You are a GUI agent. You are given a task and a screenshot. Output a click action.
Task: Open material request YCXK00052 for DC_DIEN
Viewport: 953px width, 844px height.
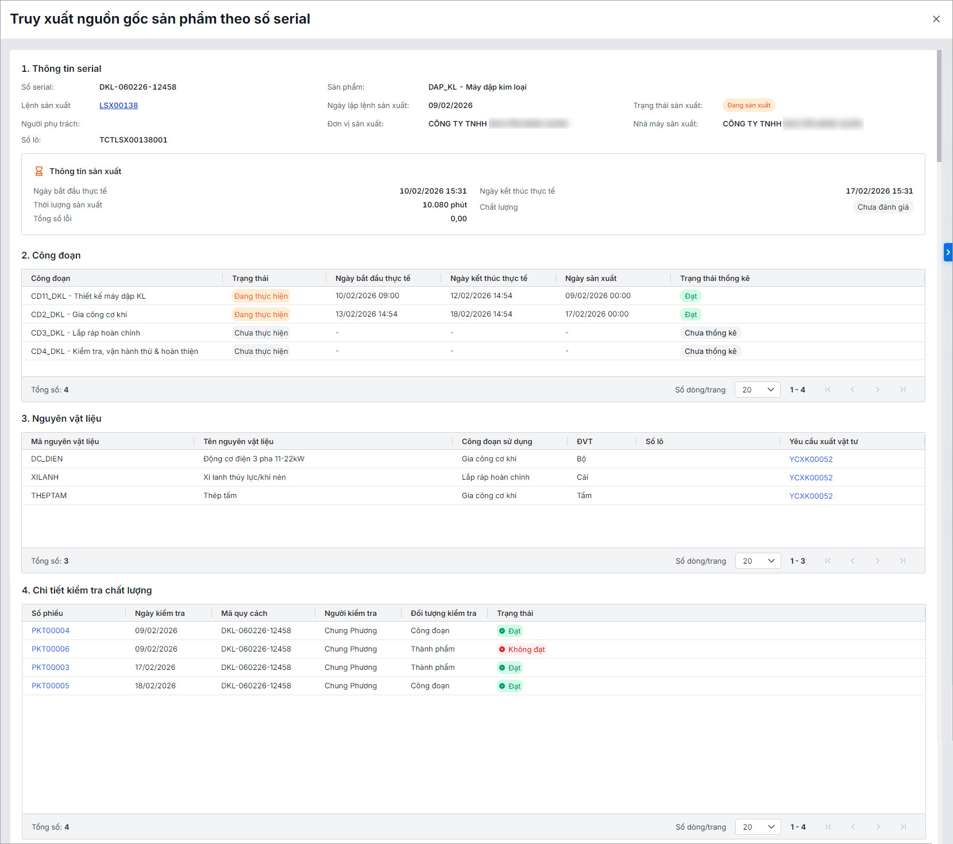tap(811, 459)
